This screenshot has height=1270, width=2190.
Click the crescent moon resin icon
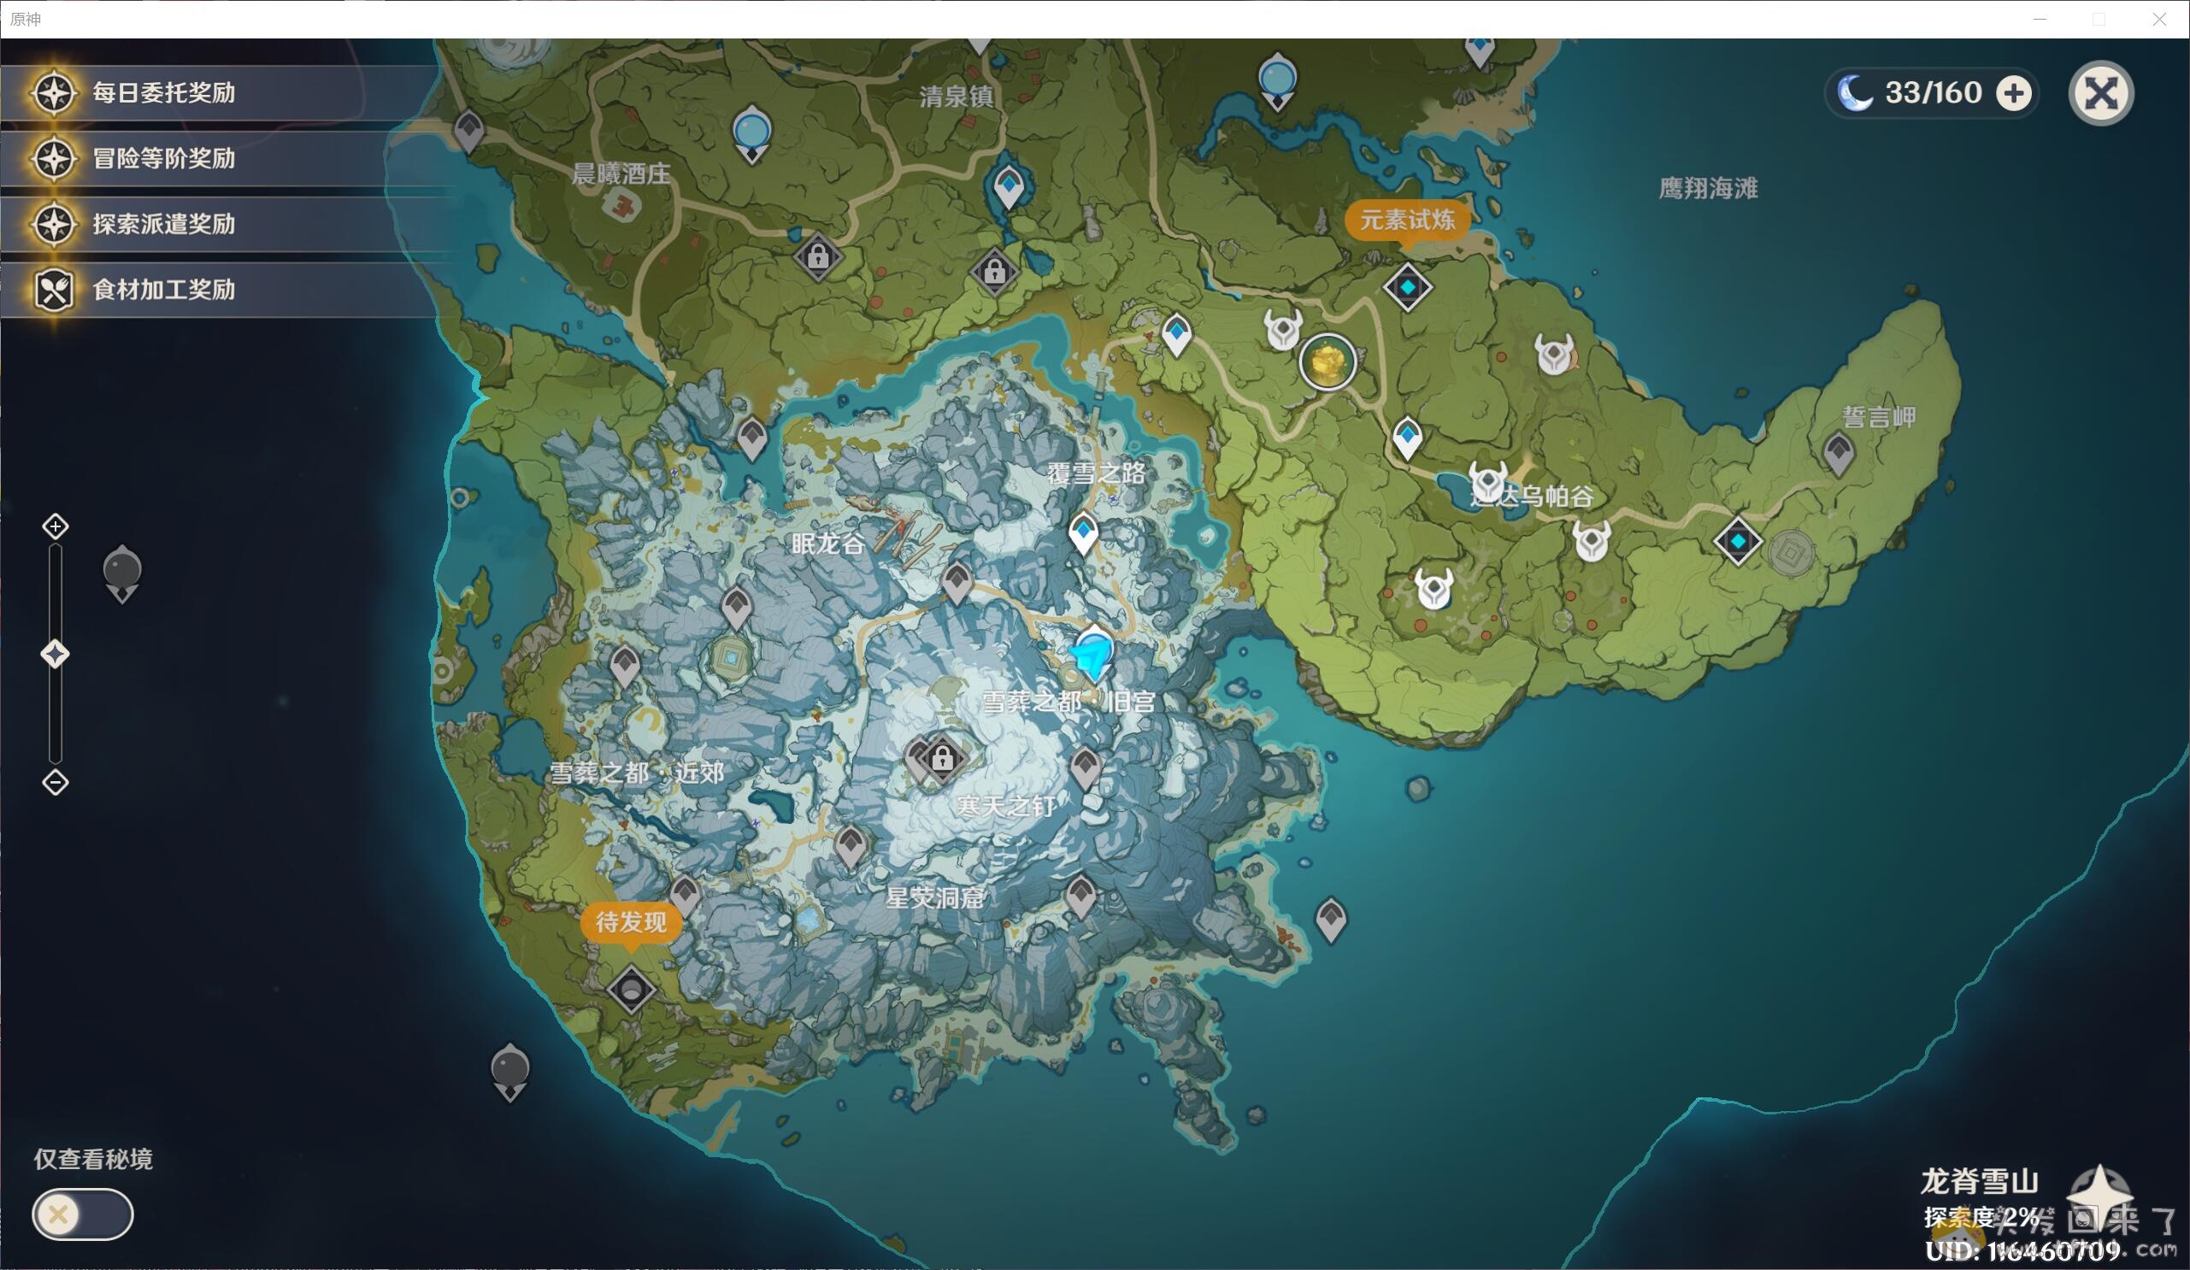[x=1855, y=93]
